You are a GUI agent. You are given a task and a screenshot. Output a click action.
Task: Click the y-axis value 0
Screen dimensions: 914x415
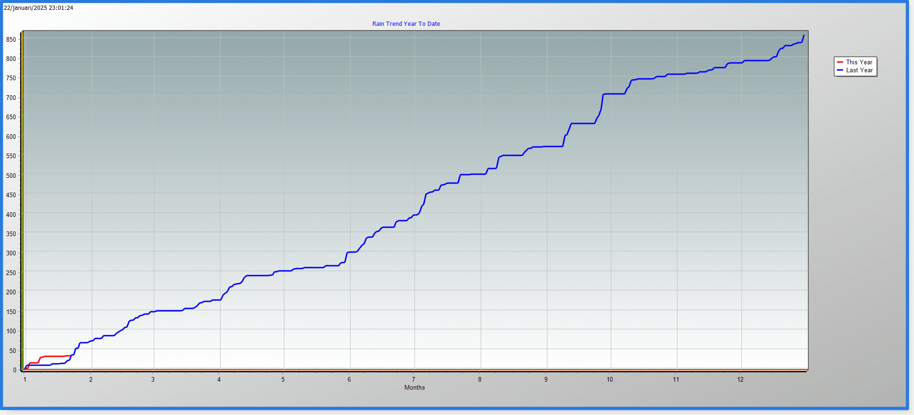click(15, 370)
